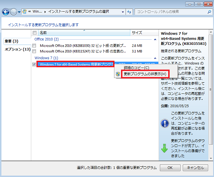Select the オプション (13) tab
214x177 pixels.
point(17,50)
